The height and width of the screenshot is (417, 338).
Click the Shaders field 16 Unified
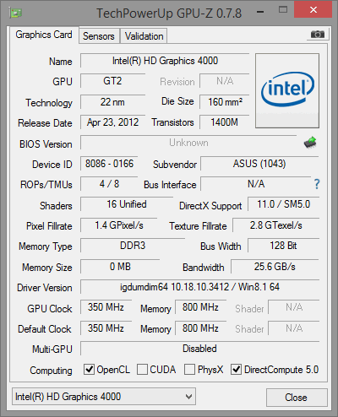click(127, 204)
